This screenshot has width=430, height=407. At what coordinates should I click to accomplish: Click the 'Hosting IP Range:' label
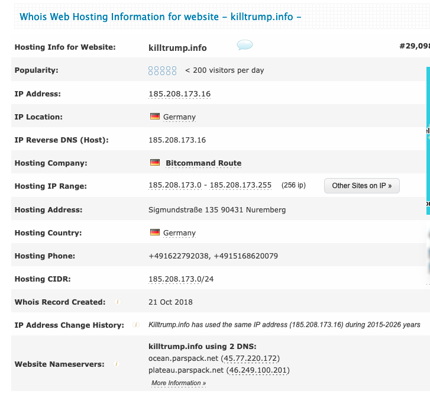pyautogui.click(x=50, y=186)
